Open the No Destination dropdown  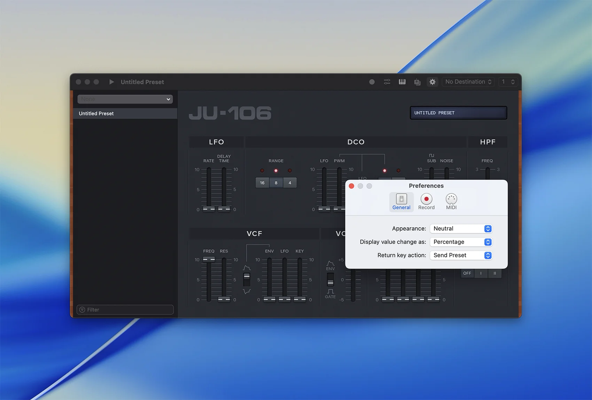pyautogui.click(x=468, y=82)
